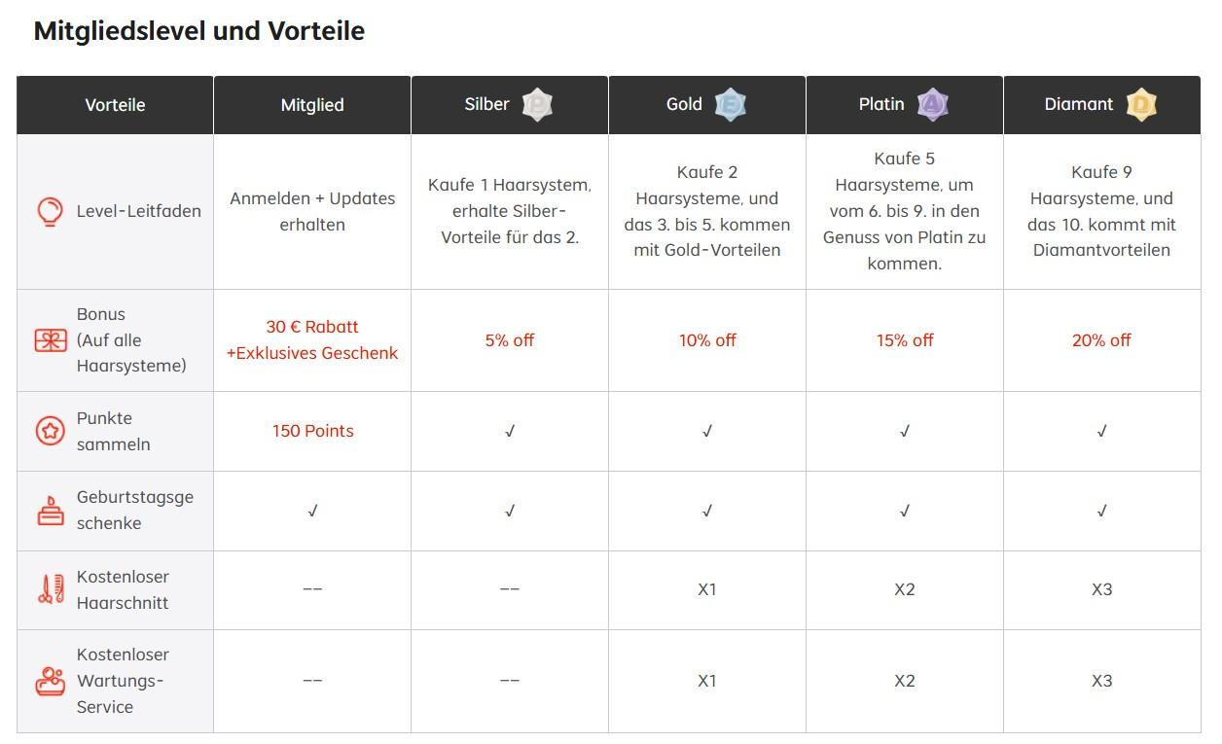Click the yellow Diamant level badge

(x=1141, y=104)
